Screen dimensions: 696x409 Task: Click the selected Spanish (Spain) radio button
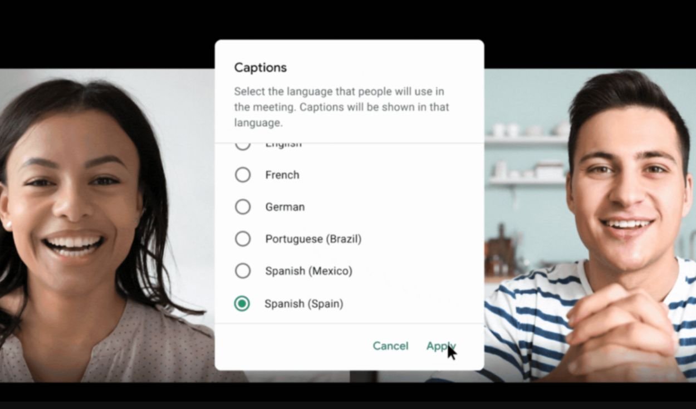[x=242, y=303]
